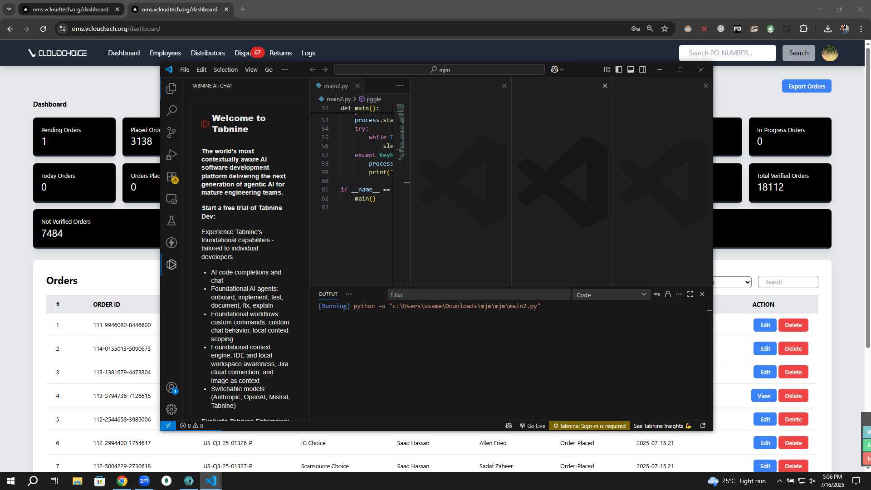Screen dimensions: 871x490
Task: View order 113-3794736-7126615
Action: (763, 396)
